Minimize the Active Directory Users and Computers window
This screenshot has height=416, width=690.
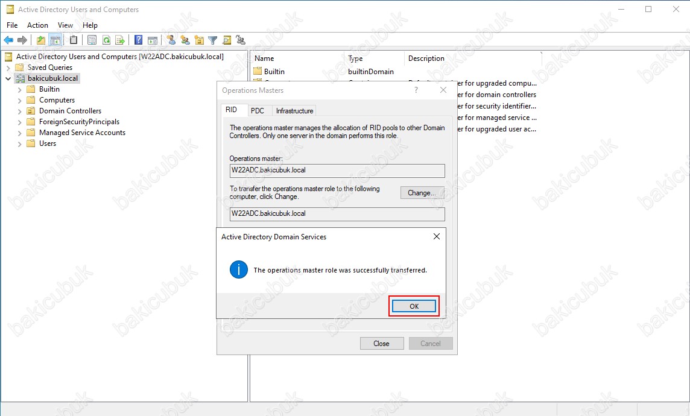click(621, 9)
